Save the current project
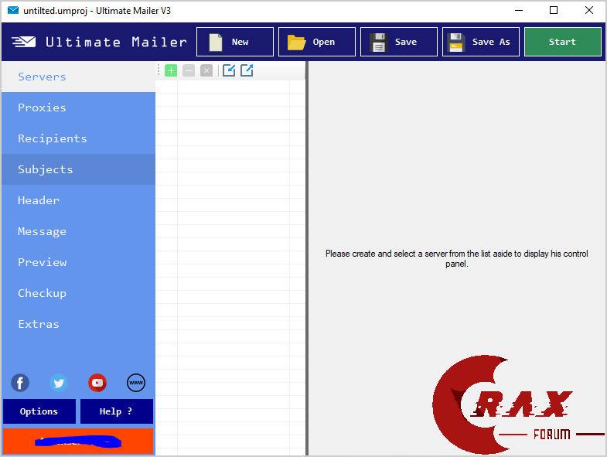The height and width of the screenshot is (457, 607). (399, 42)
